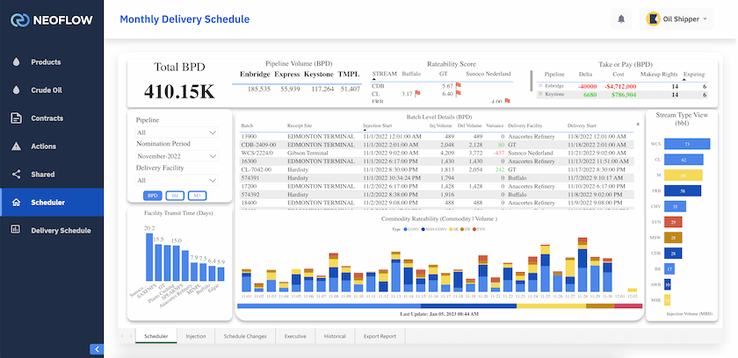Click the Rateability Score vertical scrollbar
738x358 pixels.
click(x=532, y=80)
